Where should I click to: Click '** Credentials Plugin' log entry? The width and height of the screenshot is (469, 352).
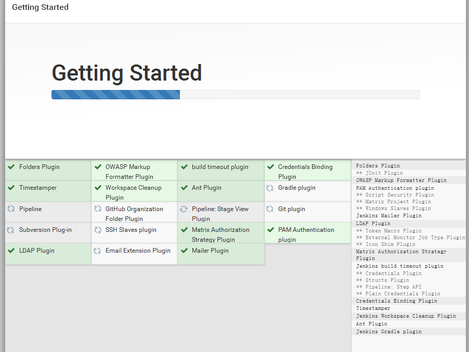(x=389, y=273)
